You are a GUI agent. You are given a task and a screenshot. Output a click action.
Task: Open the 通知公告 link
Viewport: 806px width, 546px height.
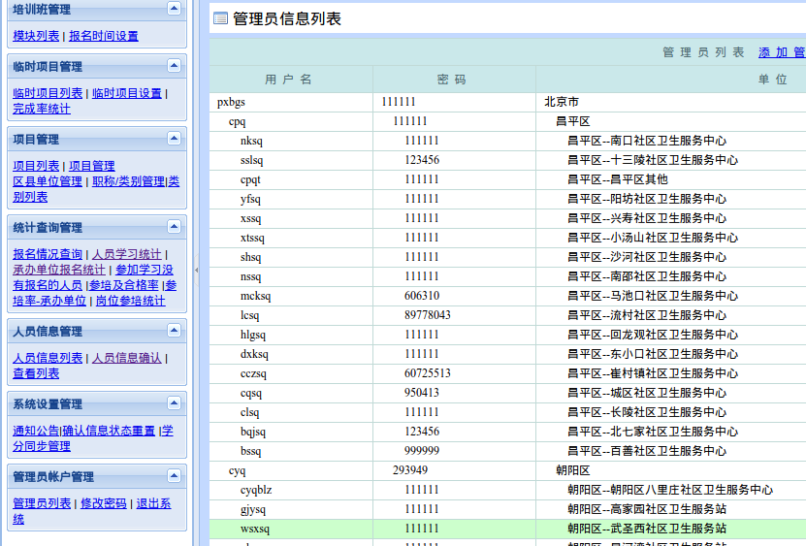coord(36,431)
